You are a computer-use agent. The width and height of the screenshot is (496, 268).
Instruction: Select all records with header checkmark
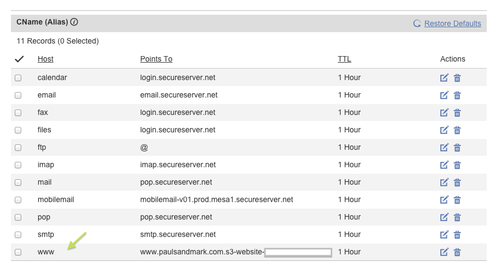tap(19, 59)
